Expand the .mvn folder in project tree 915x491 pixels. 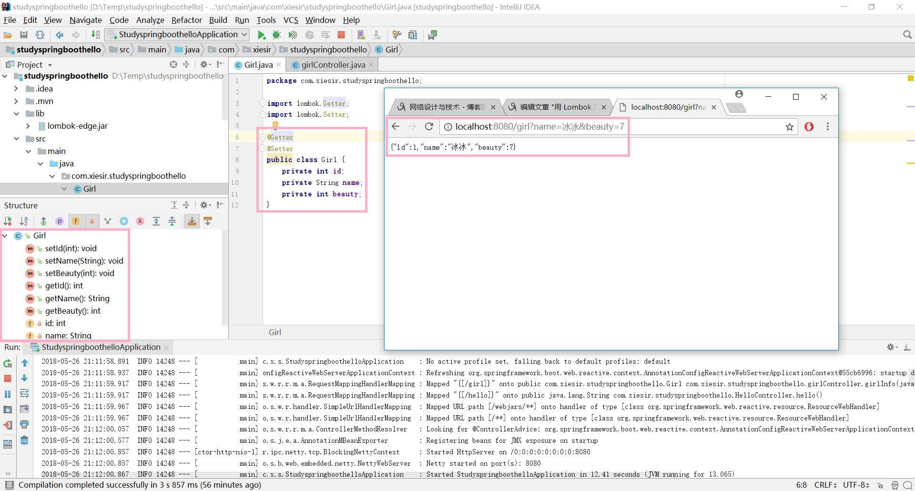[16, 101]
